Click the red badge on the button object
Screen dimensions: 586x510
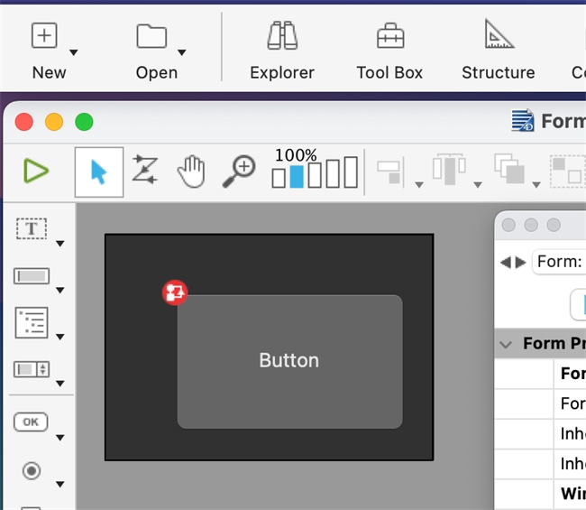(175, 292)
